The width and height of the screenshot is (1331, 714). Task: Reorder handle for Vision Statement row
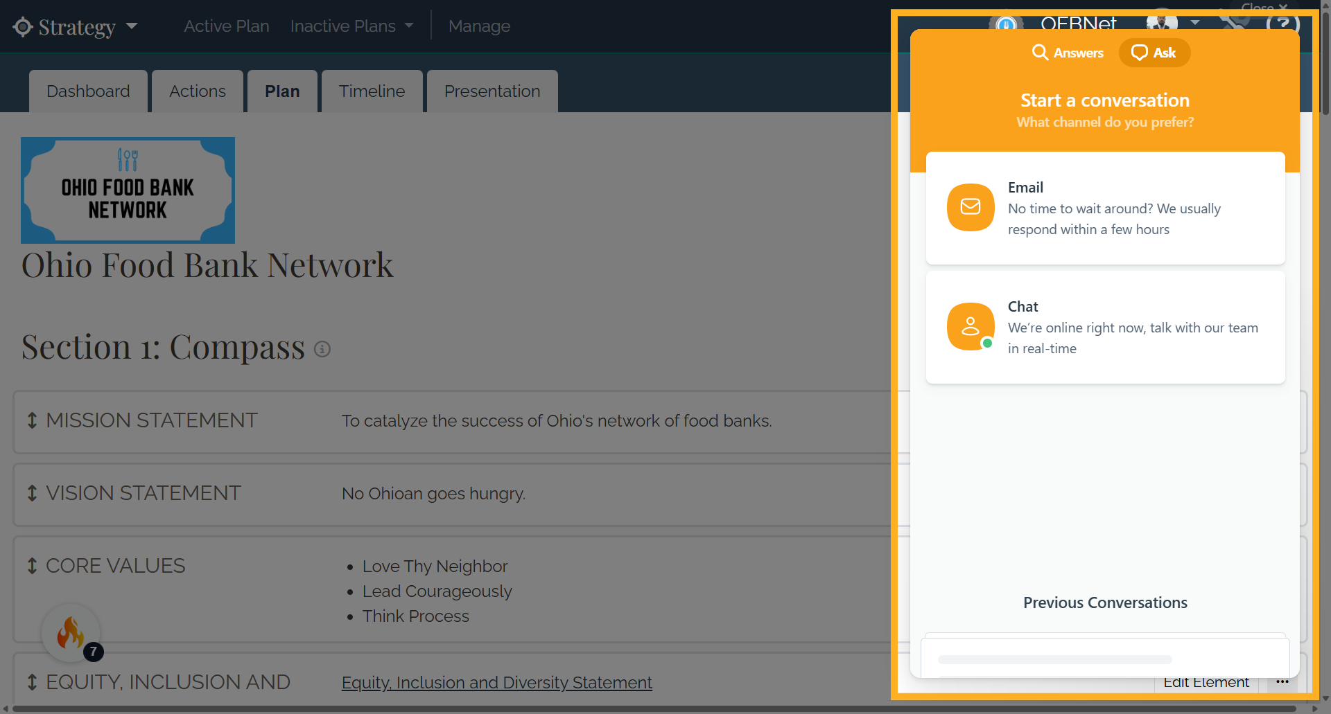click(32, 493)
